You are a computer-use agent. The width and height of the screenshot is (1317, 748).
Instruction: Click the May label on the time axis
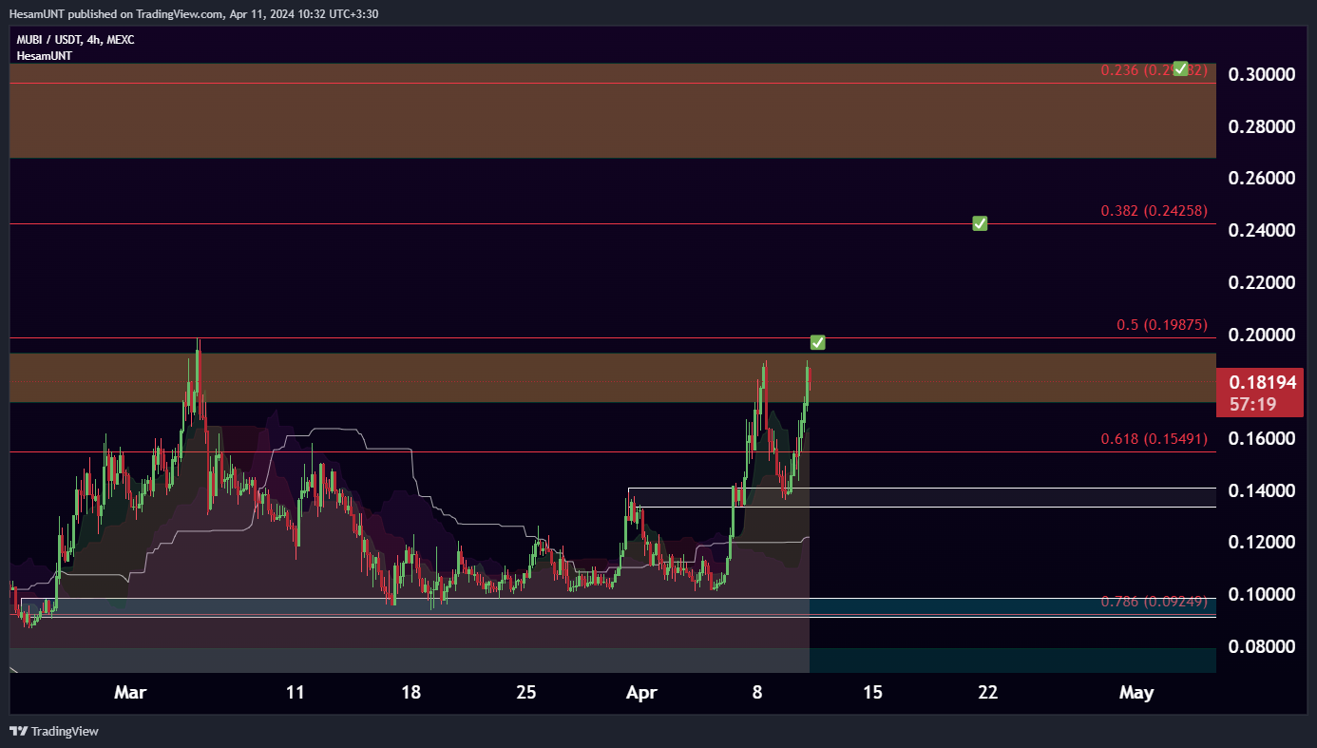[x=1136, y=693]
